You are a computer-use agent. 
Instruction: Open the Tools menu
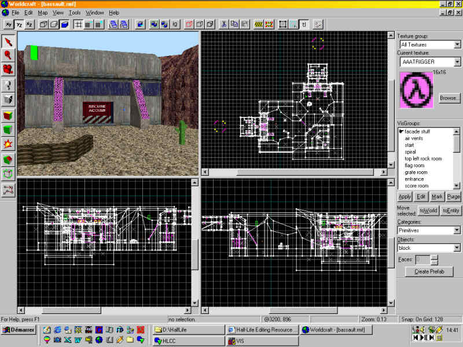click(75, 12)
